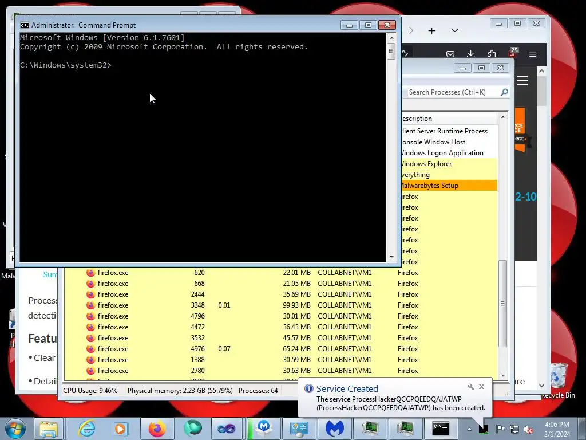Open Malwarebytes blue M taskbar icon
This screenshot has width=586, height=440.
[x=334, y=429]
